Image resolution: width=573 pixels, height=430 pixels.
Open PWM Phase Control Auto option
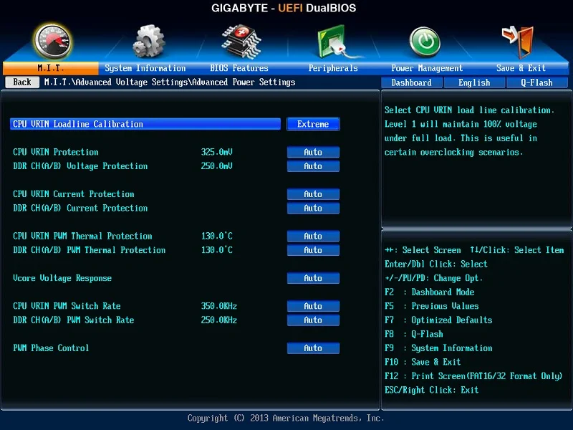pos(313,348)
